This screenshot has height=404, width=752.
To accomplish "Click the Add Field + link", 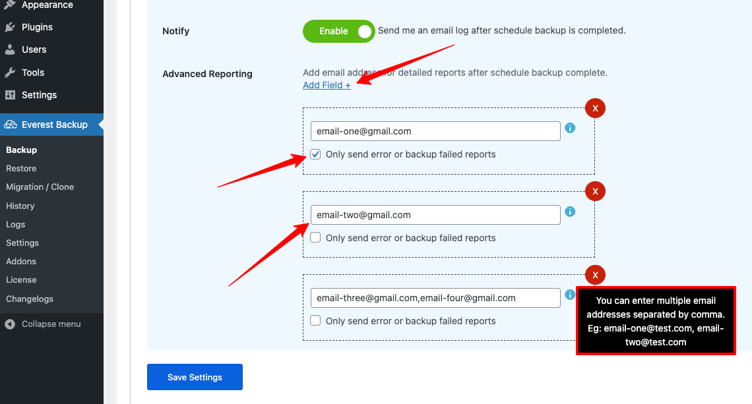I will (x=327, y=85).
